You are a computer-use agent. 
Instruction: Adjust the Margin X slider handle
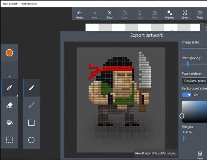[x=183, y=138]
